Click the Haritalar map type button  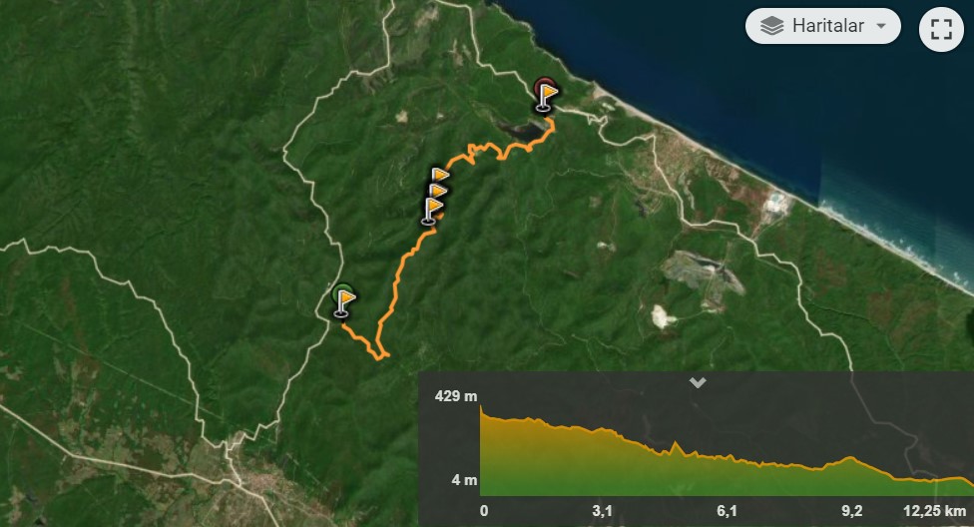(x=823, y=26)
